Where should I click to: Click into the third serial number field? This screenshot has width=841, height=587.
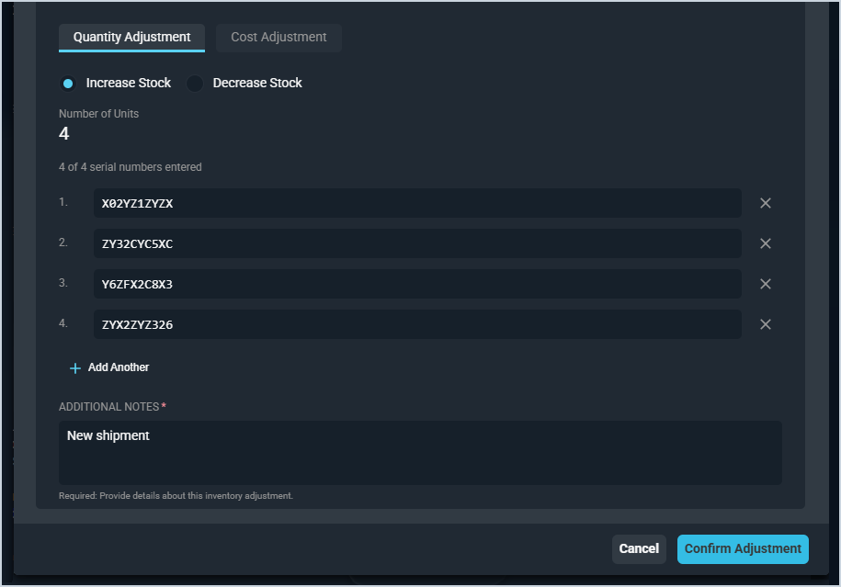417,284
